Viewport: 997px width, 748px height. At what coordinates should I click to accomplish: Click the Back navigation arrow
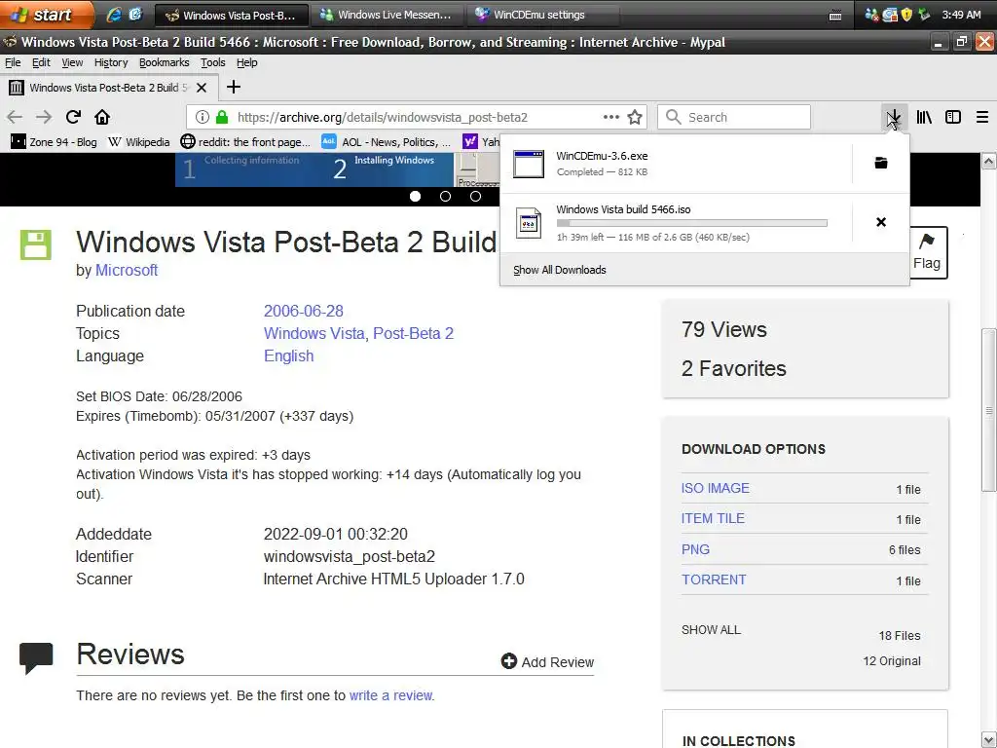coord(15,117)
